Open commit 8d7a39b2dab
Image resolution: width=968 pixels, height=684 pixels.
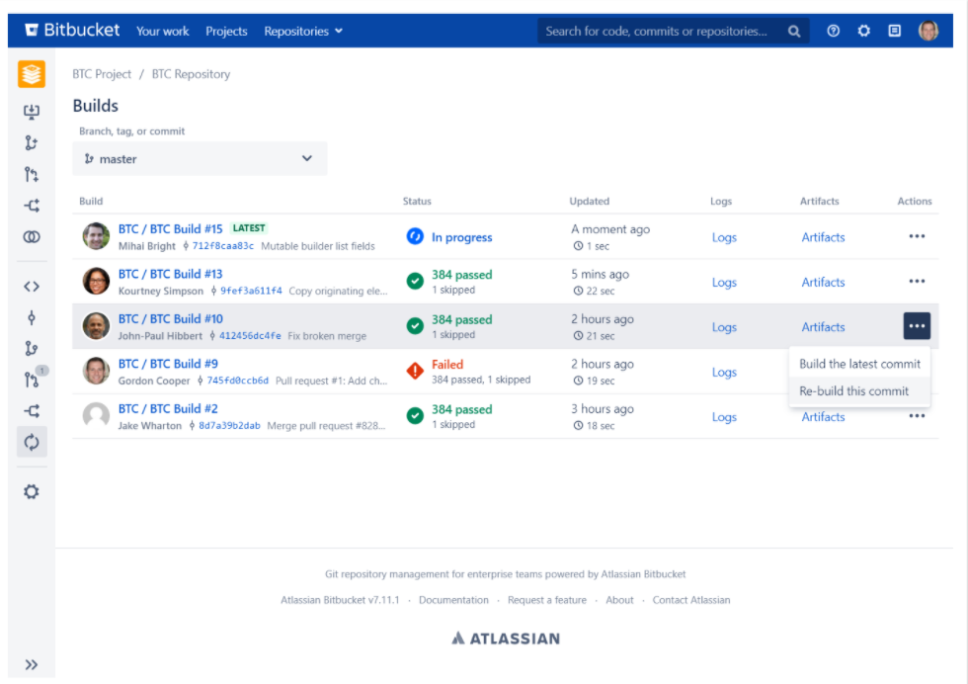point(229,426)
